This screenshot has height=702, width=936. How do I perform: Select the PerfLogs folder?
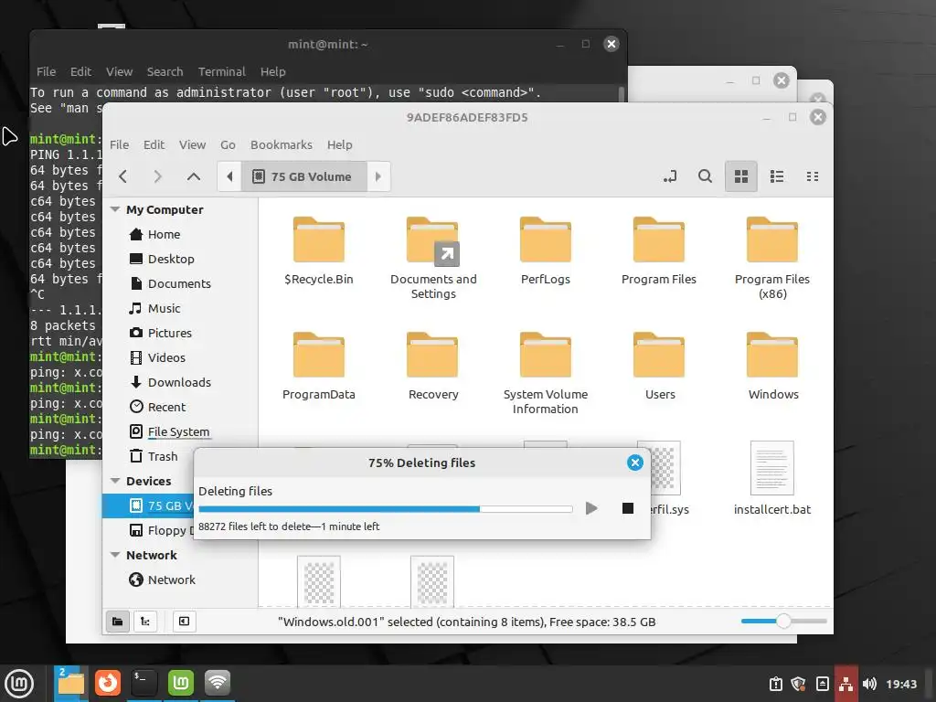546,251
